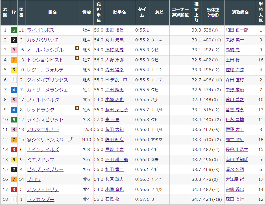Click jockey link 内田 博幸
The image size is (266, 205).
pyautogui.click(x=114, y=70)
